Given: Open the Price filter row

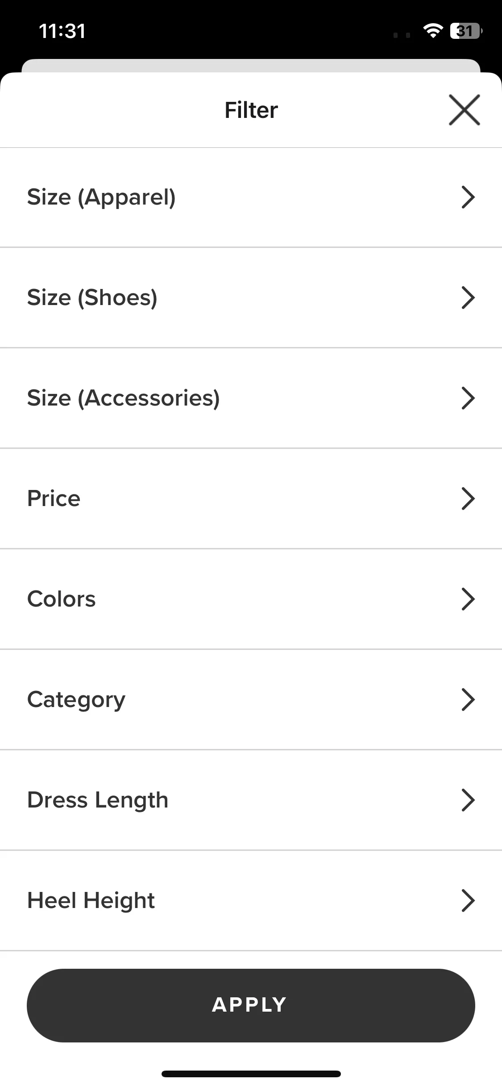Looking at the screenshot, I should tap(251, 498).
